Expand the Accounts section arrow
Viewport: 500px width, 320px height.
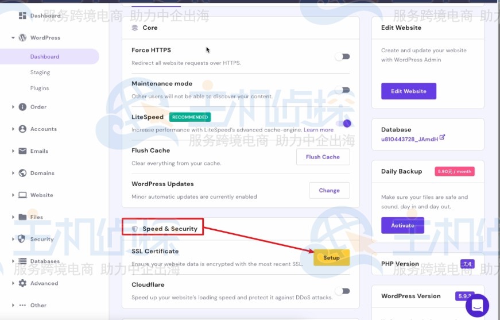[13, 129]
